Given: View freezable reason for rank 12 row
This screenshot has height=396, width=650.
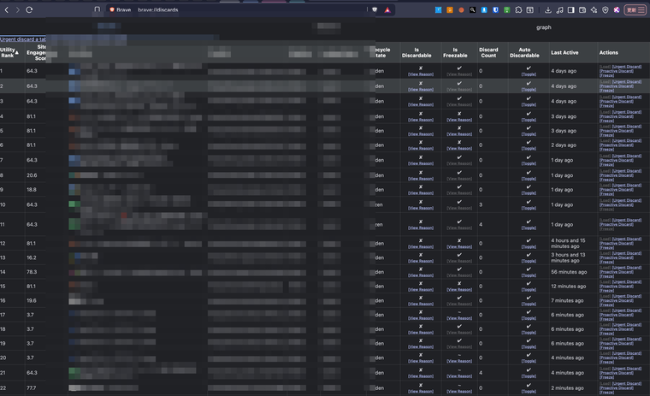Looking at the screenshot, I should (x=459, y=246).
